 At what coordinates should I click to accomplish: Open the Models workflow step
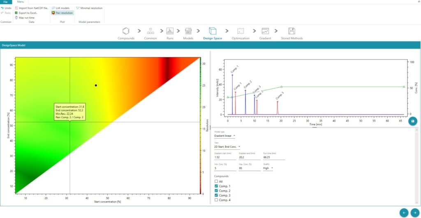(188, 32)
